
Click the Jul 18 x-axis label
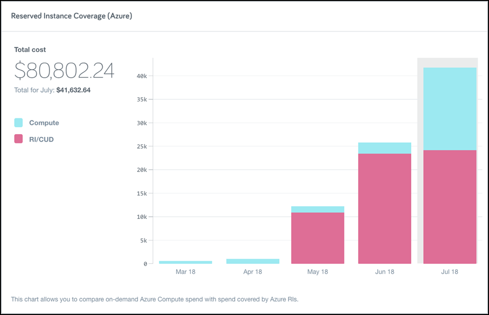[x=450, y=272]
